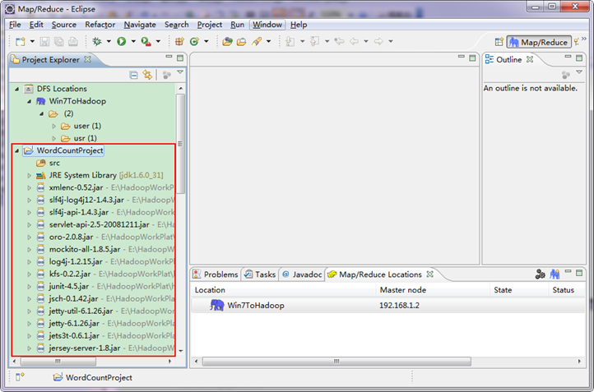Collapse the WordCountProject node
The image size is (594, 392).
[x=16, y=151]
